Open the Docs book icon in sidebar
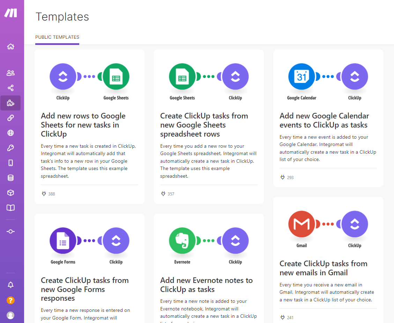The height and width of the screenshot is (323, 394). (10, 208)
